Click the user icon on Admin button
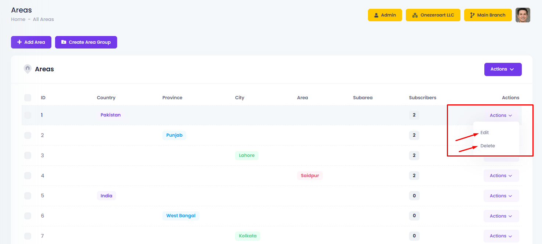The image size is (542, 244). pos(376,15)
